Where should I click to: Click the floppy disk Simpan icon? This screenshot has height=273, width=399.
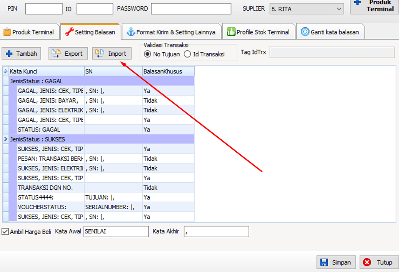point(324,262)
